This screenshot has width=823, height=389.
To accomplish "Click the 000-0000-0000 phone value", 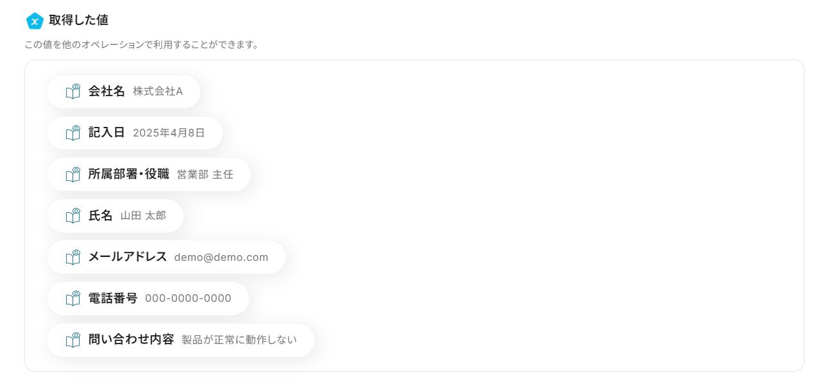I will click(x=188, y=298).
